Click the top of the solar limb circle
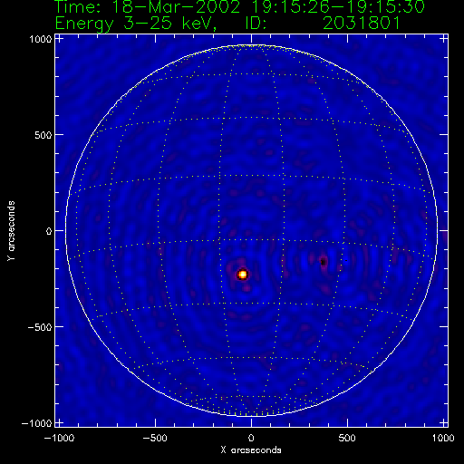This screenshot has height=464, width=464. pyautogui.click(x=251, y=44)
